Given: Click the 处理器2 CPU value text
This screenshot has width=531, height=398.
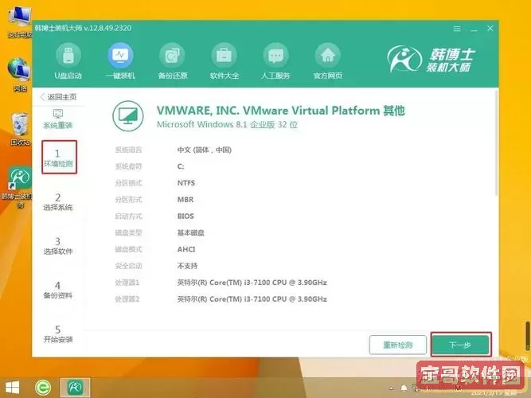Looking at the screenshot, I should (252, 299).
